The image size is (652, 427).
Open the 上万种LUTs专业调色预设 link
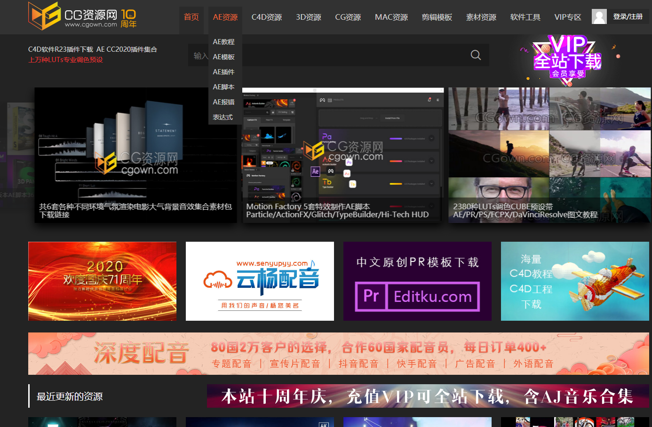click(x=65, y=60)
